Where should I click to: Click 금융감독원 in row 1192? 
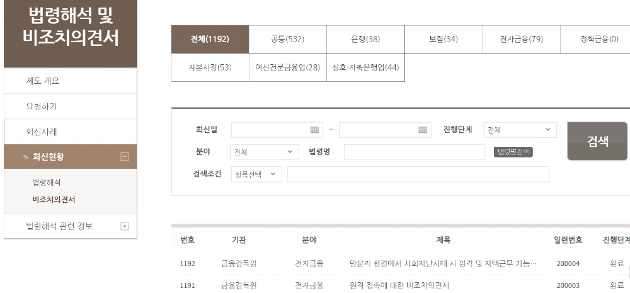[x=239, y=263]
